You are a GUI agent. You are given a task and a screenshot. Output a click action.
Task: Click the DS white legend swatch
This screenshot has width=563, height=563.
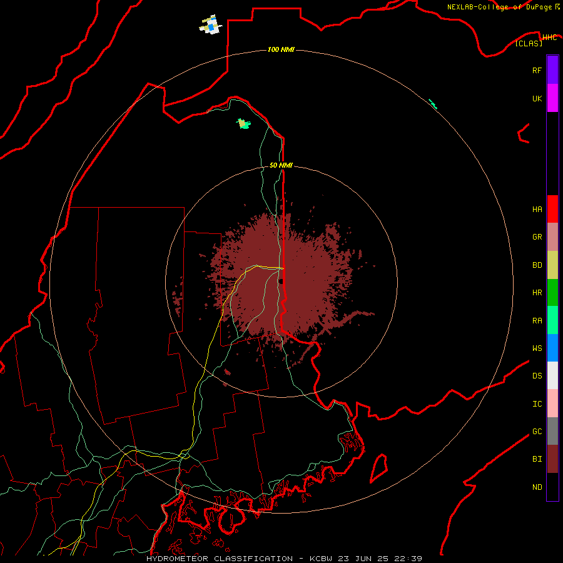(552, 375)
